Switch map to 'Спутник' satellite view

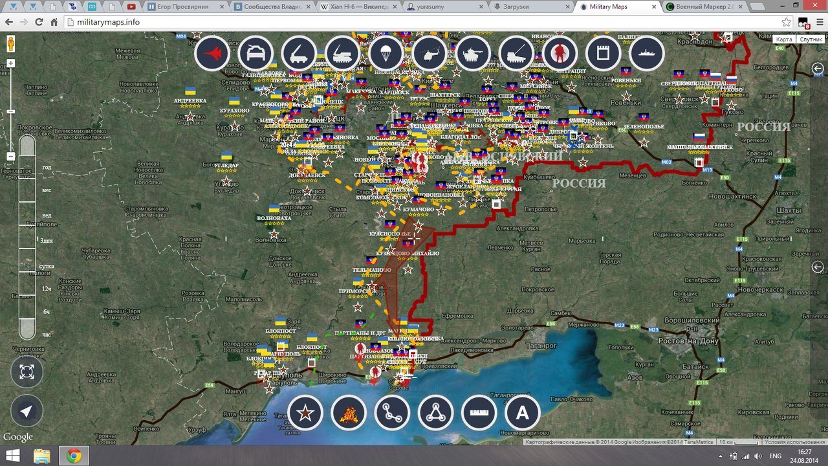click(811, 39)
